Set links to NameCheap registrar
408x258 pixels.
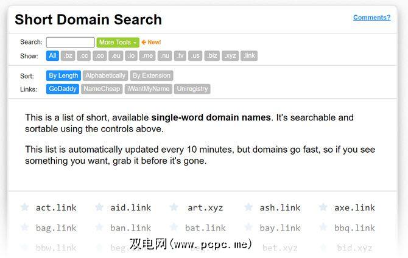[x=102, y=89]
